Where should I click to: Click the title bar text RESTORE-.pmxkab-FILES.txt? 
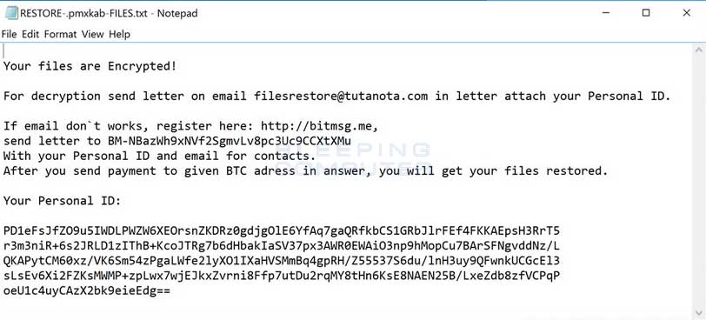[x=83, y=14]
